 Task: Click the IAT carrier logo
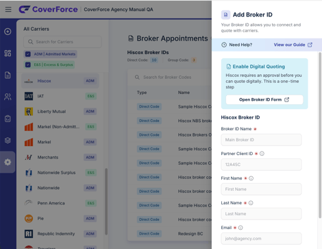click(29, 96)
